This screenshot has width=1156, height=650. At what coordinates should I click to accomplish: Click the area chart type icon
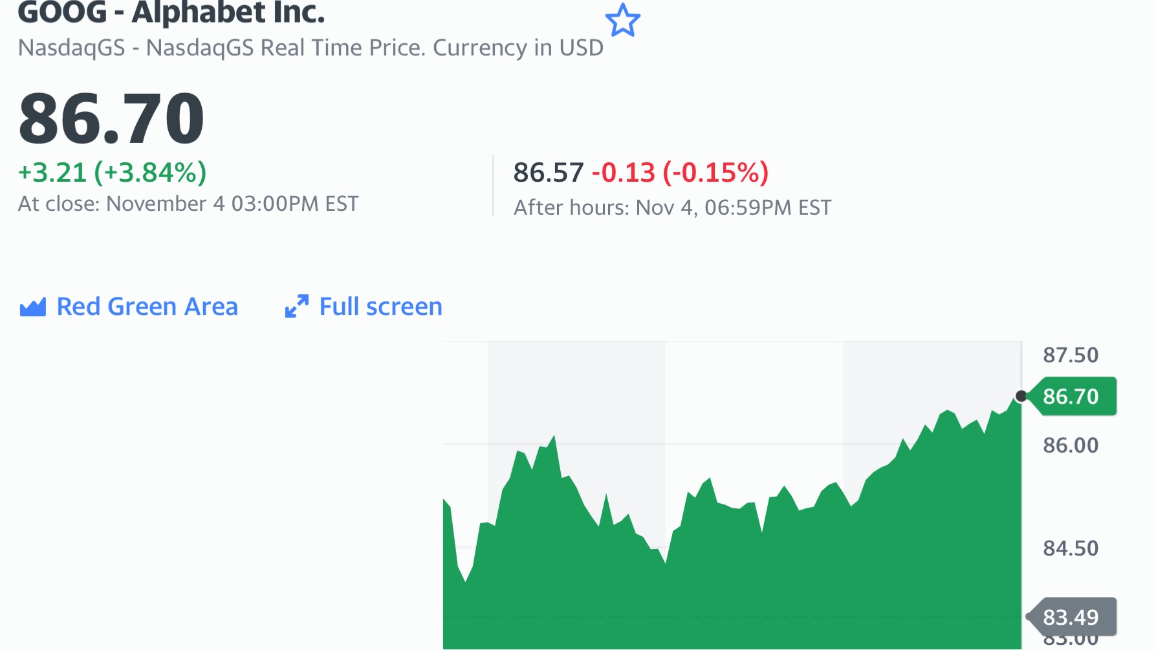(33, 307)
